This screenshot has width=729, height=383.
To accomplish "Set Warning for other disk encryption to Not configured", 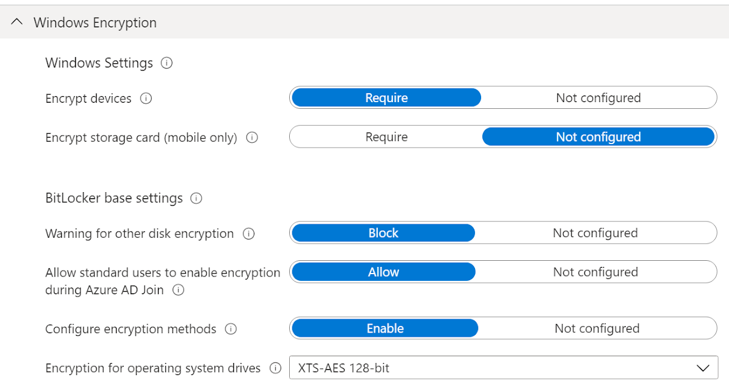I will point(595,233).
